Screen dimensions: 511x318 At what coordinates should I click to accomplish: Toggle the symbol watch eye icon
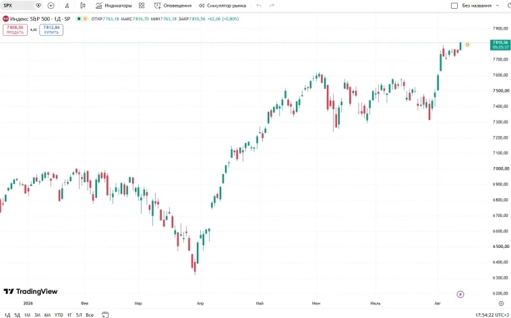[x=38, y=5]
